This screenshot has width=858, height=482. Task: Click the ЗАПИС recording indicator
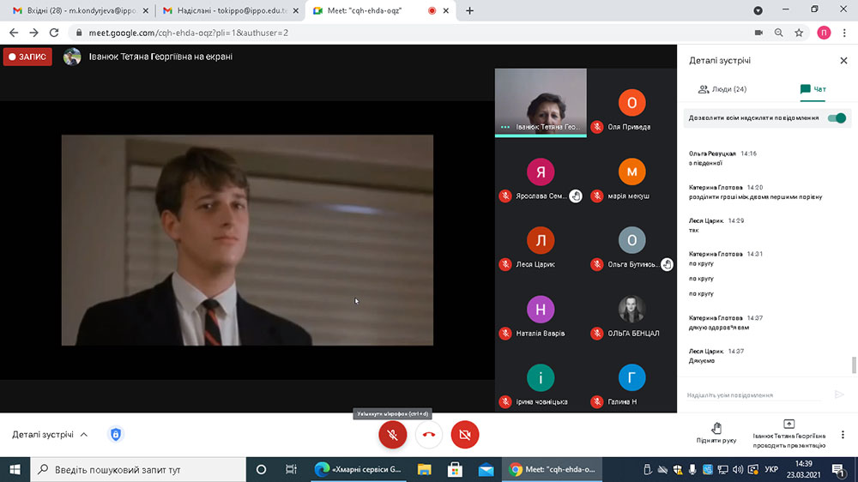point(27,57)
